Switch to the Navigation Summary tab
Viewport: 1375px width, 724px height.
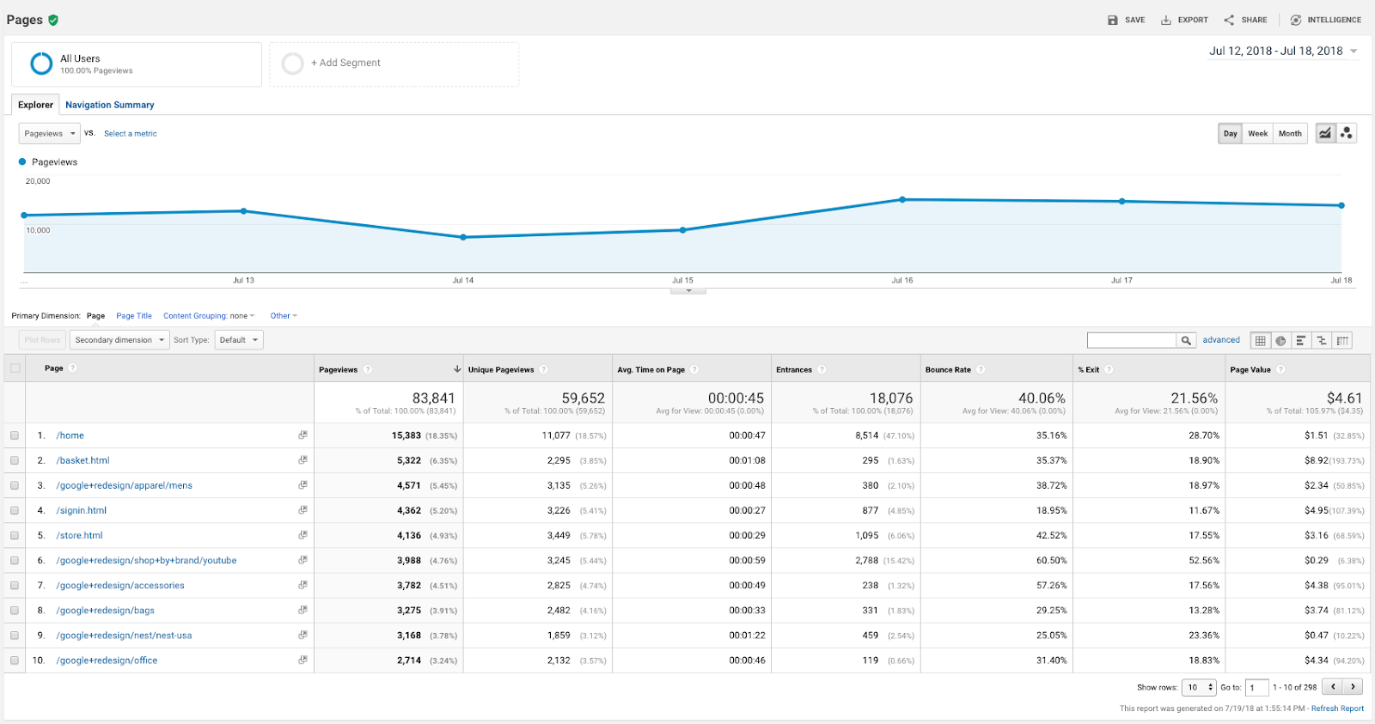click(110, 105)
